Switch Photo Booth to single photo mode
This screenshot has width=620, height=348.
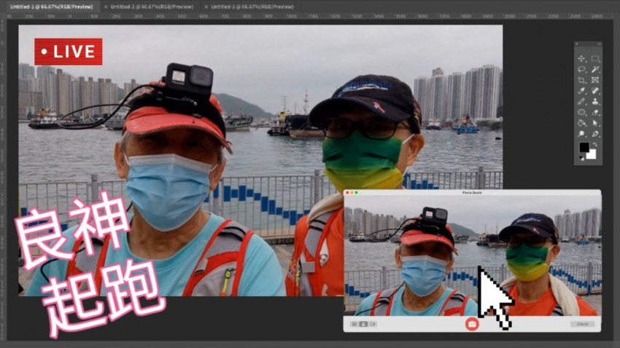point(363,324)
